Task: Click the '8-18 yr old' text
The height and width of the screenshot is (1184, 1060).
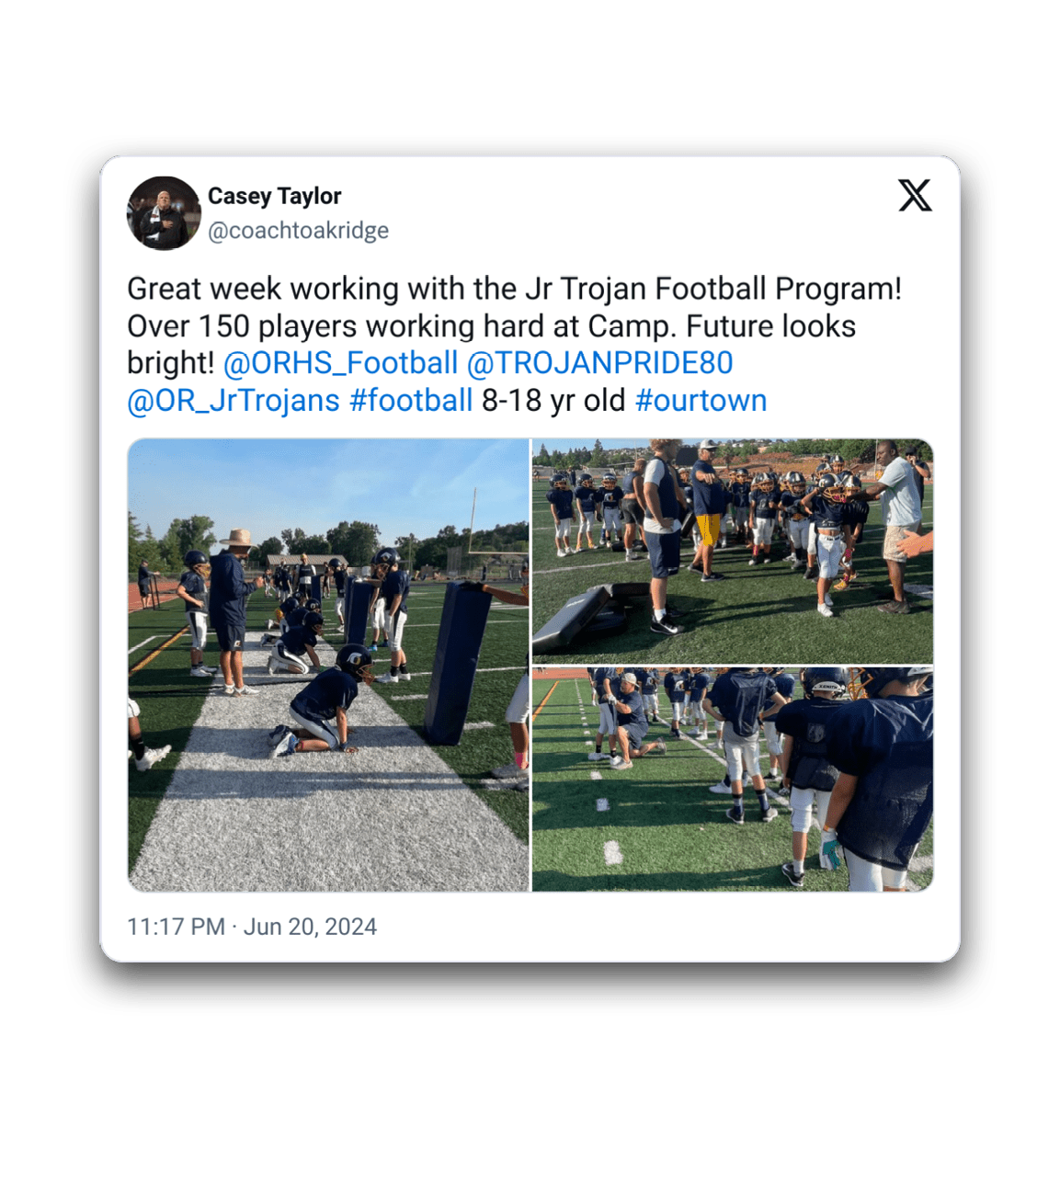Action: (553, 401)
